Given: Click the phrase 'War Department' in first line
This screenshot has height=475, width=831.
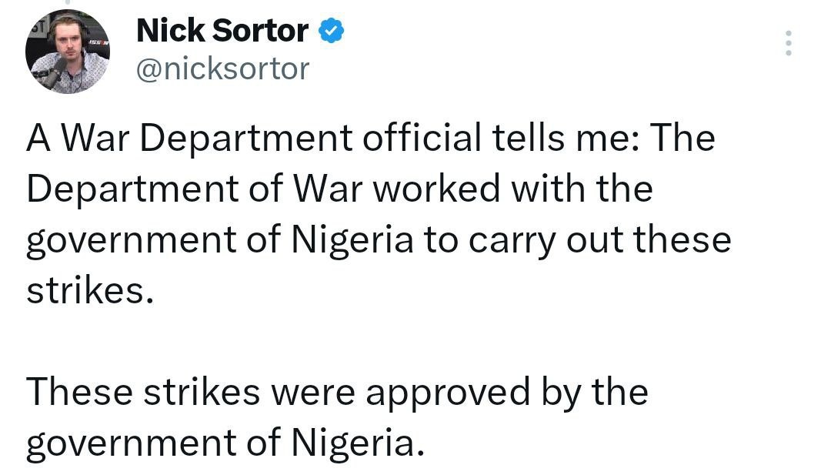Looking at the screenshot, I should click(207, 139).
